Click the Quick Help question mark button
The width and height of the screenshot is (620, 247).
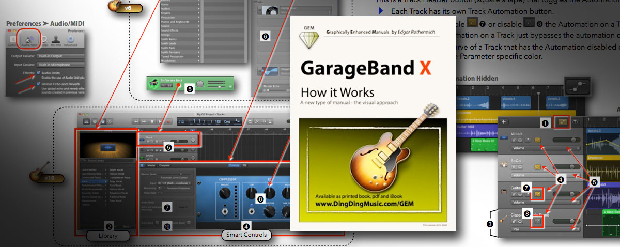click(x=95, y=121)
